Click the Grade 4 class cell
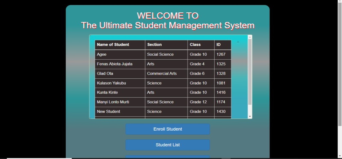 (x=197, y=64)
